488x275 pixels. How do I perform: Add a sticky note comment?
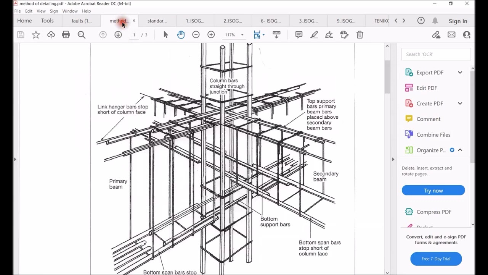coord(299,35)
